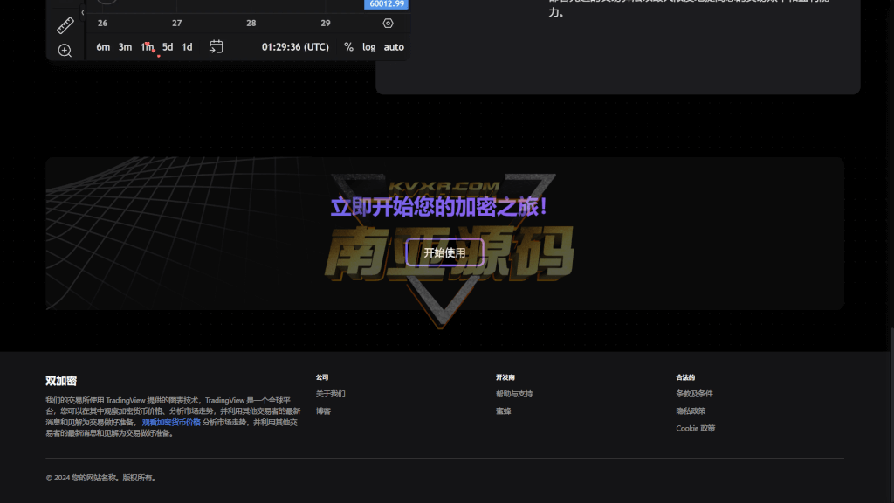Click the 立即开始您的加密之旅 heading
The height and width of the screenshot is (503, 894).
[x=439, y=206]
